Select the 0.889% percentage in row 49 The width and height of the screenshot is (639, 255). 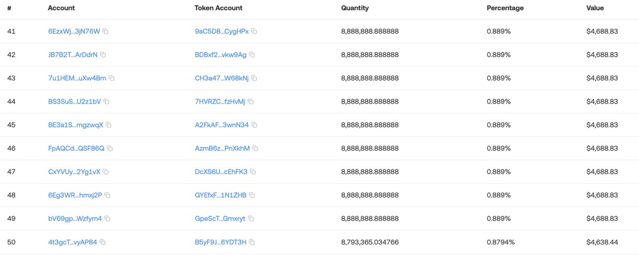[498, 218]
